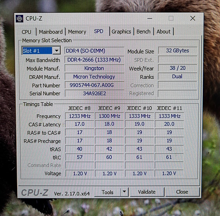Open the Bench tab

click(x=143, y=32)
